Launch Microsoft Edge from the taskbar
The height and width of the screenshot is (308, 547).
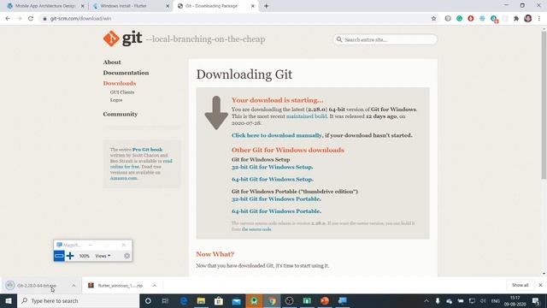[x=184, y=300]
